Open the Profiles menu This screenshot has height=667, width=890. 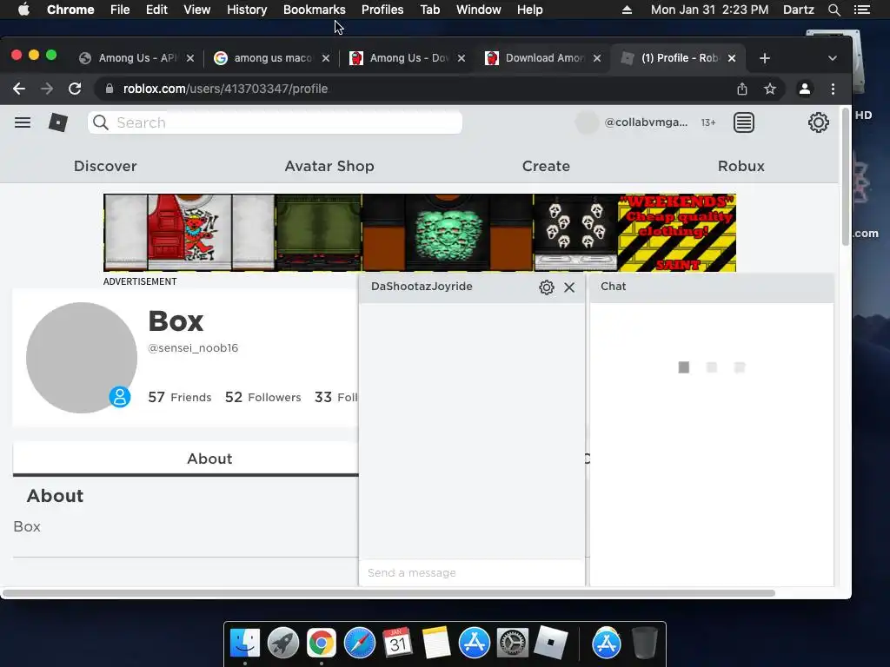(x=382, y=10)
